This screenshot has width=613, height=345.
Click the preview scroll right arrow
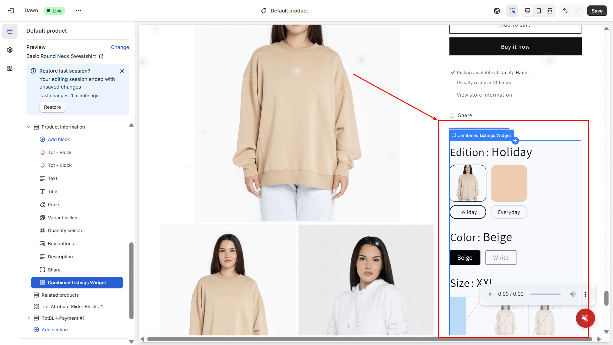tap(599, 339)
